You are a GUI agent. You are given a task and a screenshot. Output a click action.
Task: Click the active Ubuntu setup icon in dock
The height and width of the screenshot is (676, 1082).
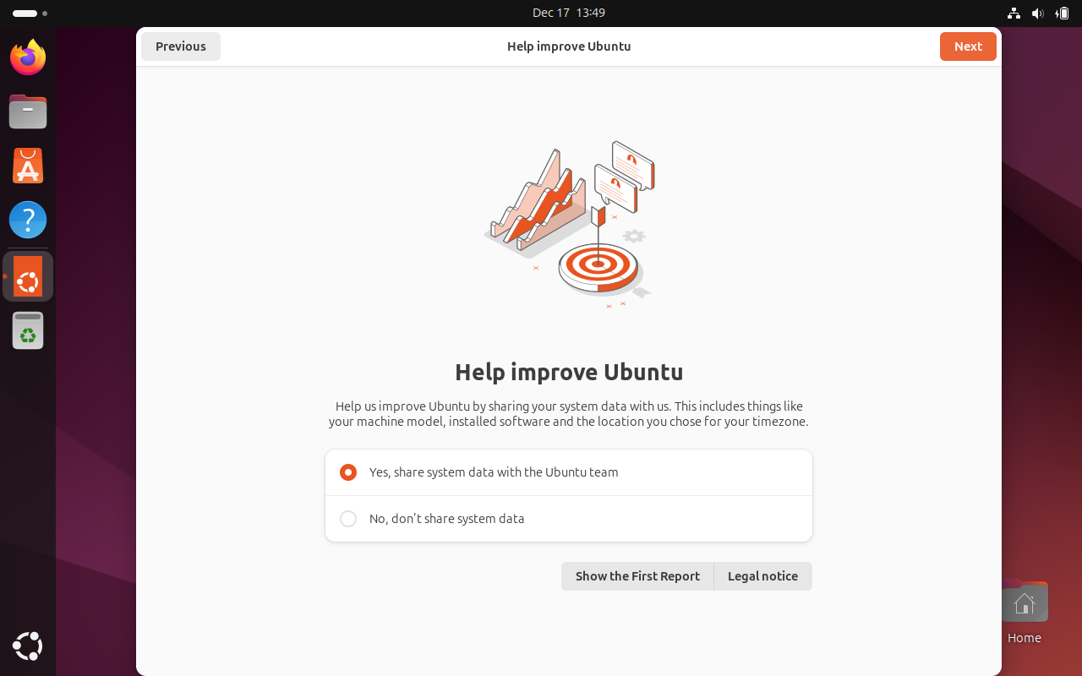[x=27, y=275]
